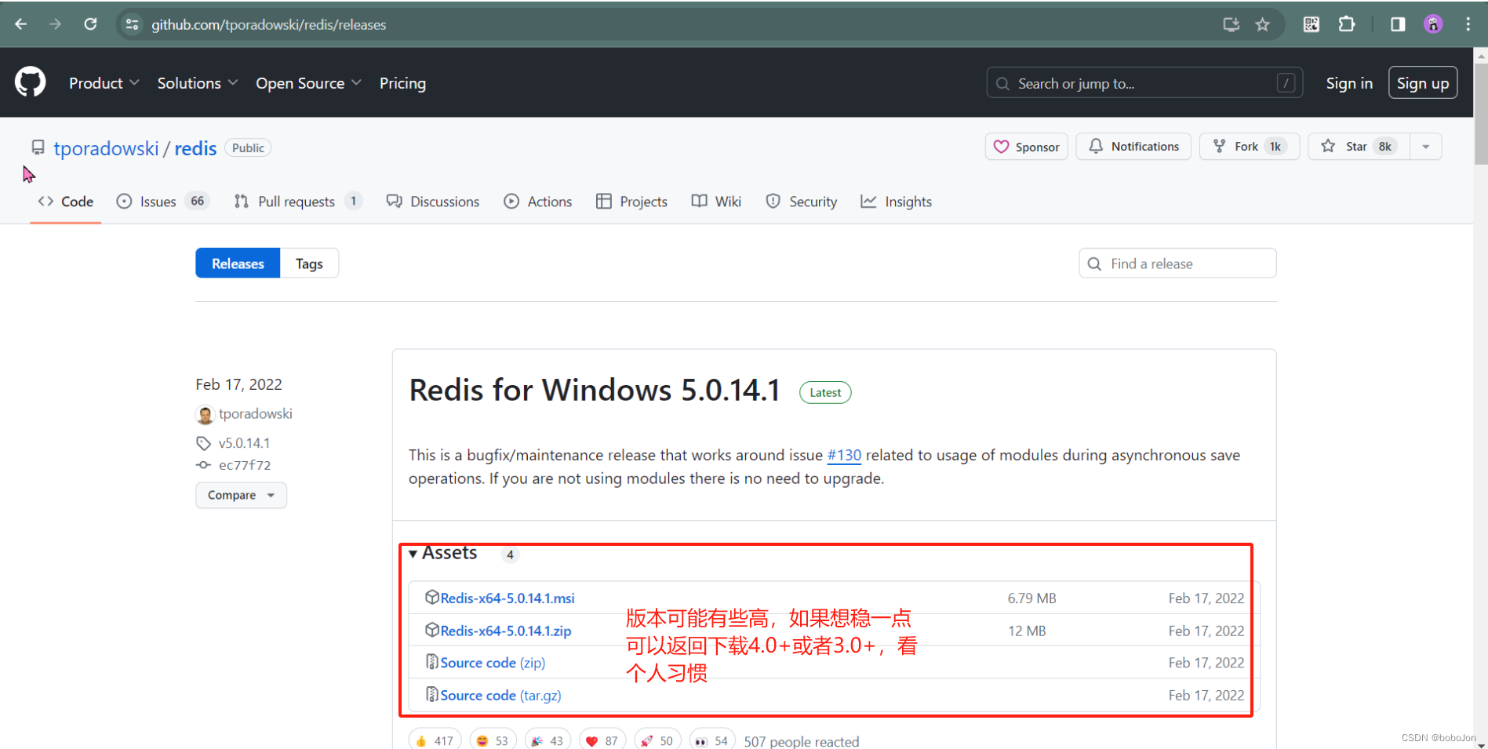Go to the Discussions tab
Screen dimensions: 1488x749
pos(433,202)
